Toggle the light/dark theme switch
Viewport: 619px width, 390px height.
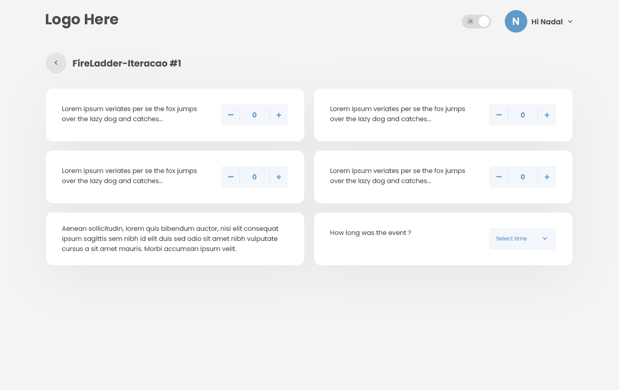pos(476,22)
